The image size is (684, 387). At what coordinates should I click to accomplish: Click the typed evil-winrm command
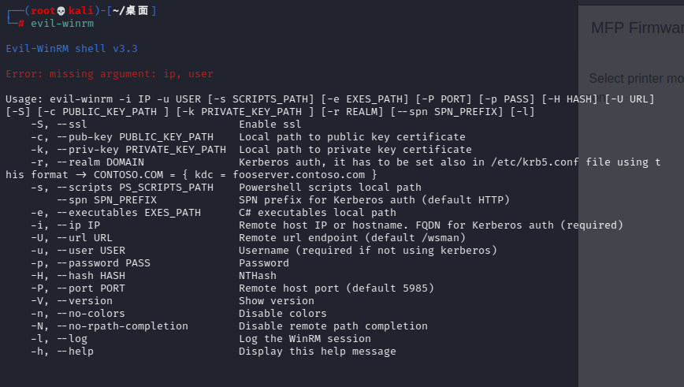(62, 24)
